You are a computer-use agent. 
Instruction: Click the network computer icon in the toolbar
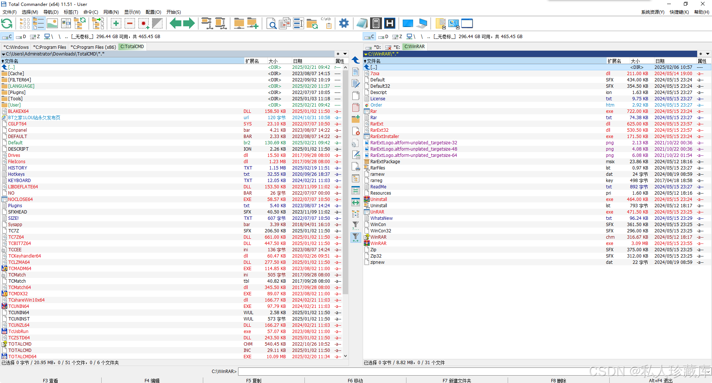click(422, 24)
